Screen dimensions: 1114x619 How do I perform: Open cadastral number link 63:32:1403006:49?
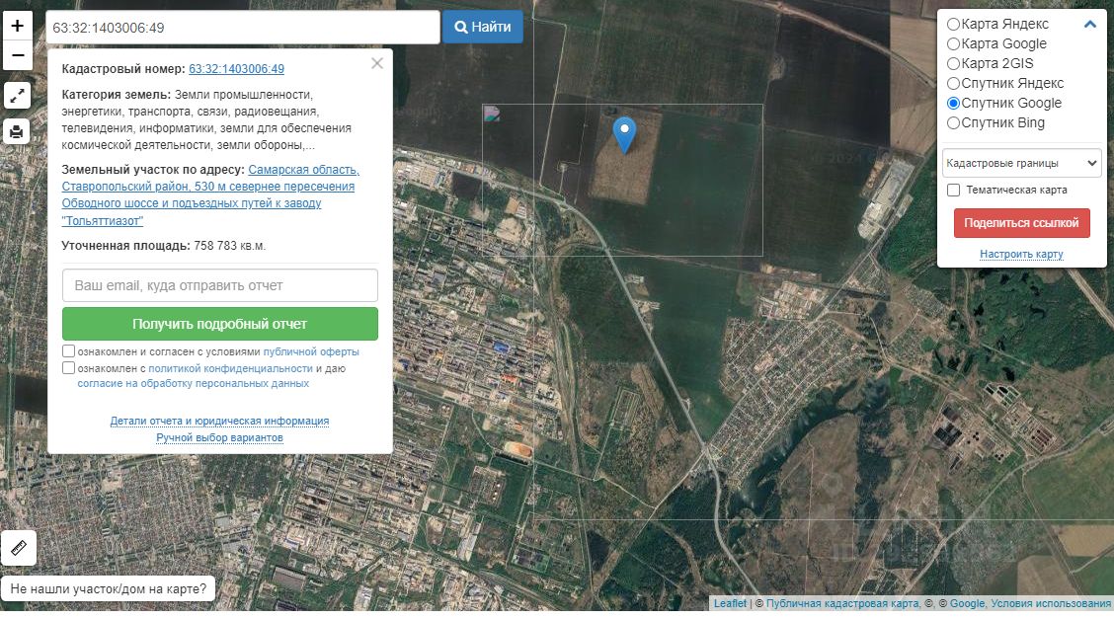click(237, 69)
